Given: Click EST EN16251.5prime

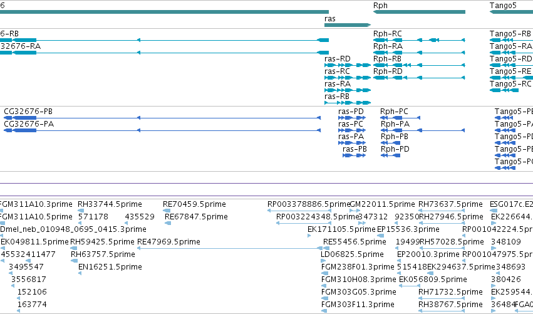Looking at the screenshot, I should [x=80, y=273].
